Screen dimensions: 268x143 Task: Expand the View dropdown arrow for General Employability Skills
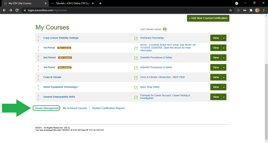[x=224, y=97]
